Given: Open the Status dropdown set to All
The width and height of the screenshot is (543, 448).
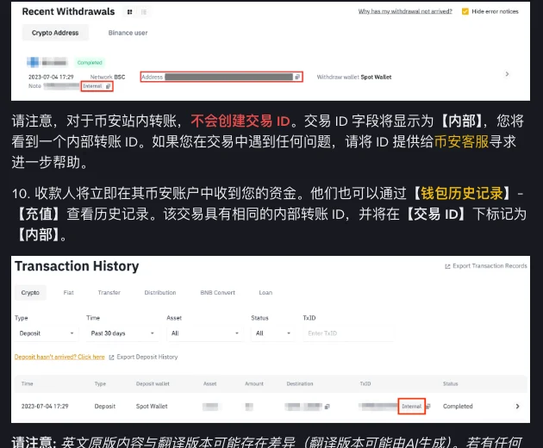Looking at the screenshot, I should coord(273,333).
